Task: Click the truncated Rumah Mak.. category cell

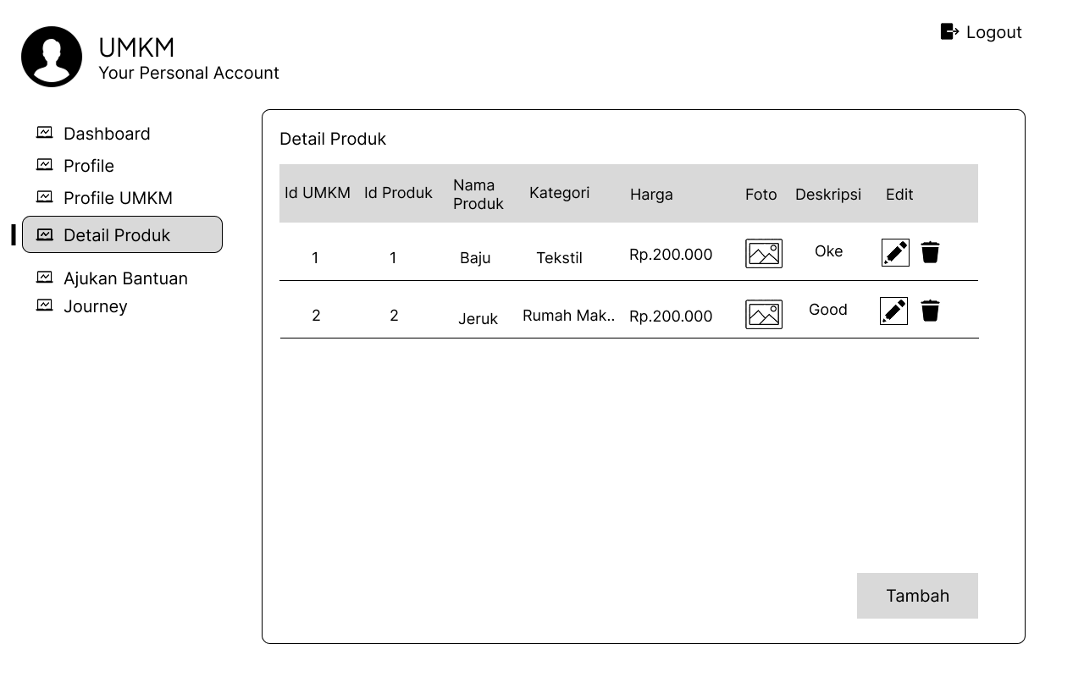Action: coord(568,316)
